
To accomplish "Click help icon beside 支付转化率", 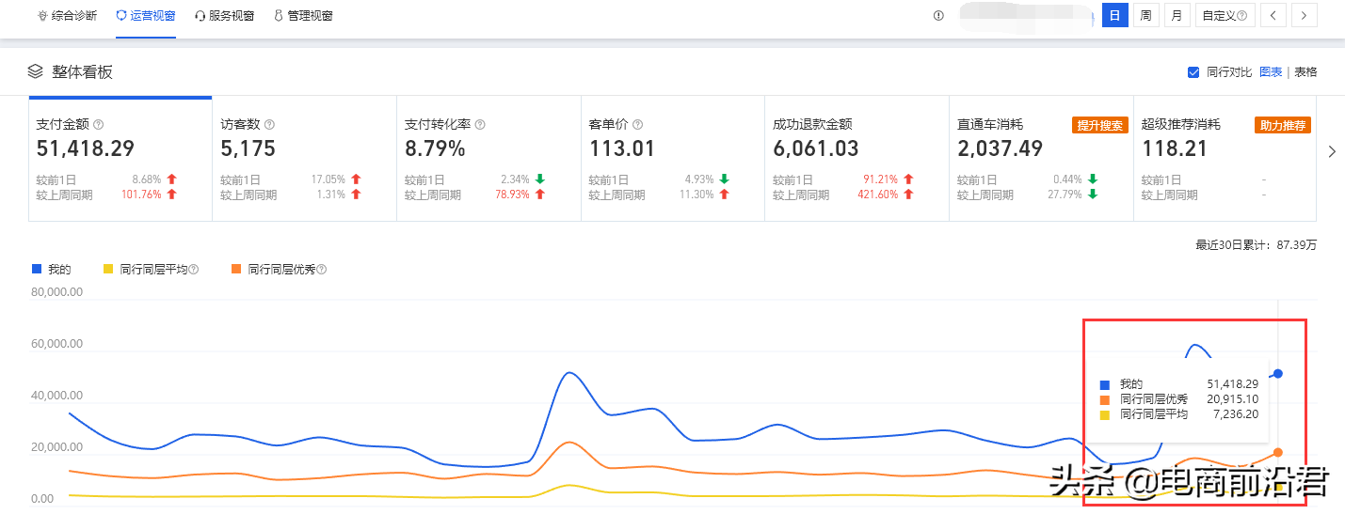I will tap(480, 124).
